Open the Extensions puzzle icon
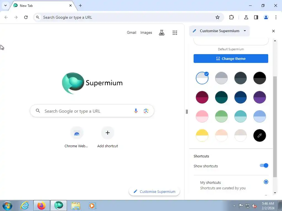Image resolution: width=282 pixels, height=211 pixels. (231, 17)
